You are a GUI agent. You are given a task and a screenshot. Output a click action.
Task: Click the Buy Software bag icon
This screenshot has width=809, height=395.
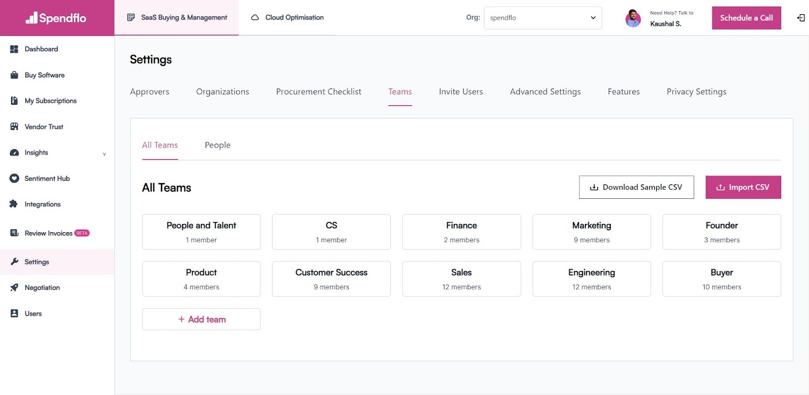click(x=14, y=75)
